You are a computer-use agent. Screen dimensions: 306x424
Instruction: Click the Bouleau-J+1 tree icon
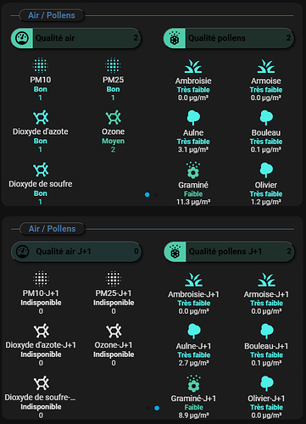click(266, 332)
